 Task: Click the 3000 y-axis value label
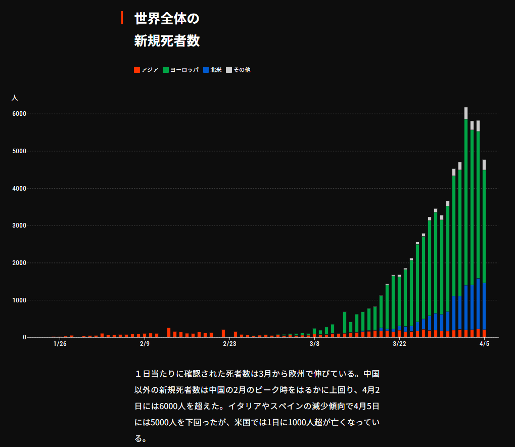[x=19, y=226]
